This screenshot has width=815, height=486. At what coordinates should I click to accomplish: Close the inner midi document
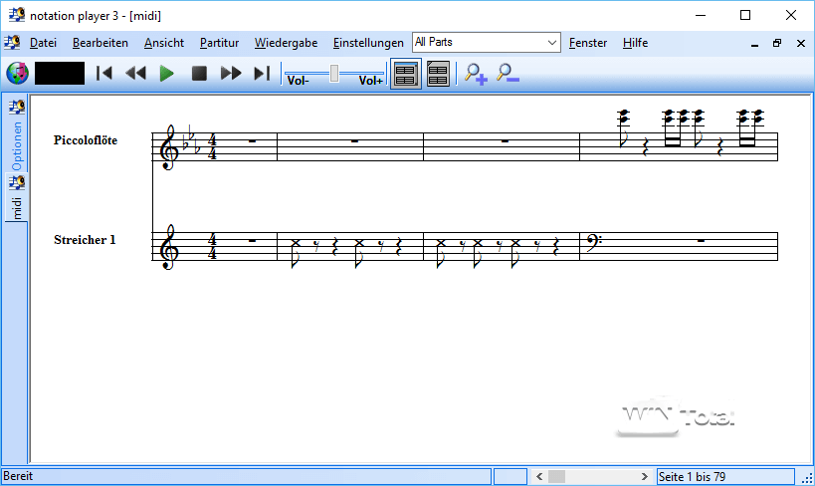point(801,43)
